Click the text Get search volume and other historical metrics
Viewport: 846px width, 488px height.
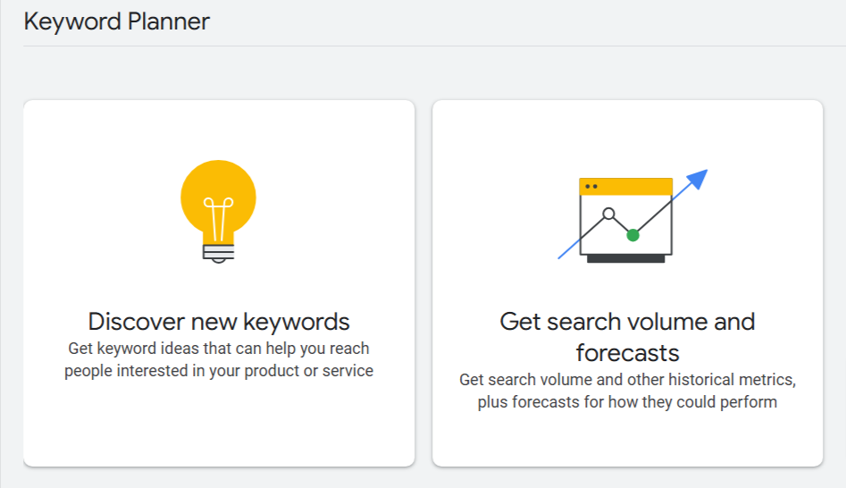tap(627, 380)
